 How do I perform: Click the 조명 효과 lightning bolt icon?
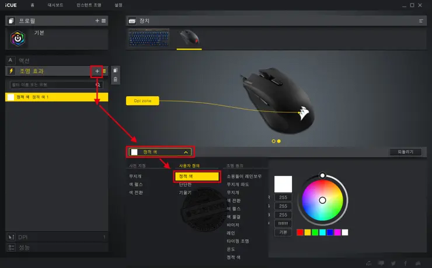(11, 71)
